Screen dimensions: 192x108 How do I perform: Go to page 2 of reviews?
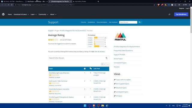coord(105,64)
